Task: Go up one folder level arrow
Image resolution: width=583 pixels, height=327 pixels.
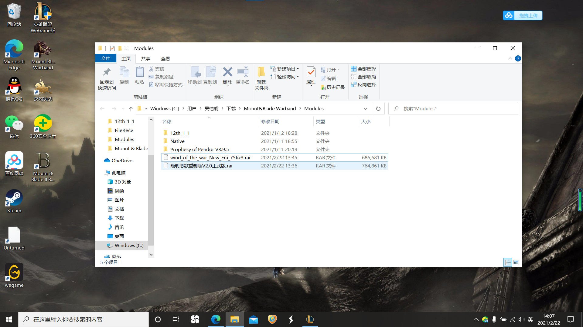Action: pos(131,109)
